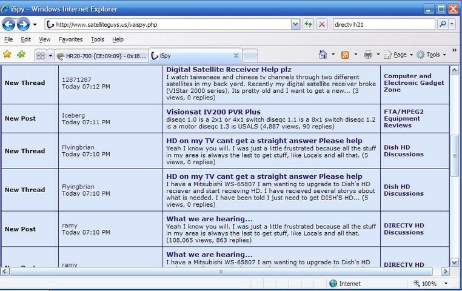The image size is (462, 291).
Task: Go to the Home page icon
Action: pyautogui.click(x=323, y=55)
